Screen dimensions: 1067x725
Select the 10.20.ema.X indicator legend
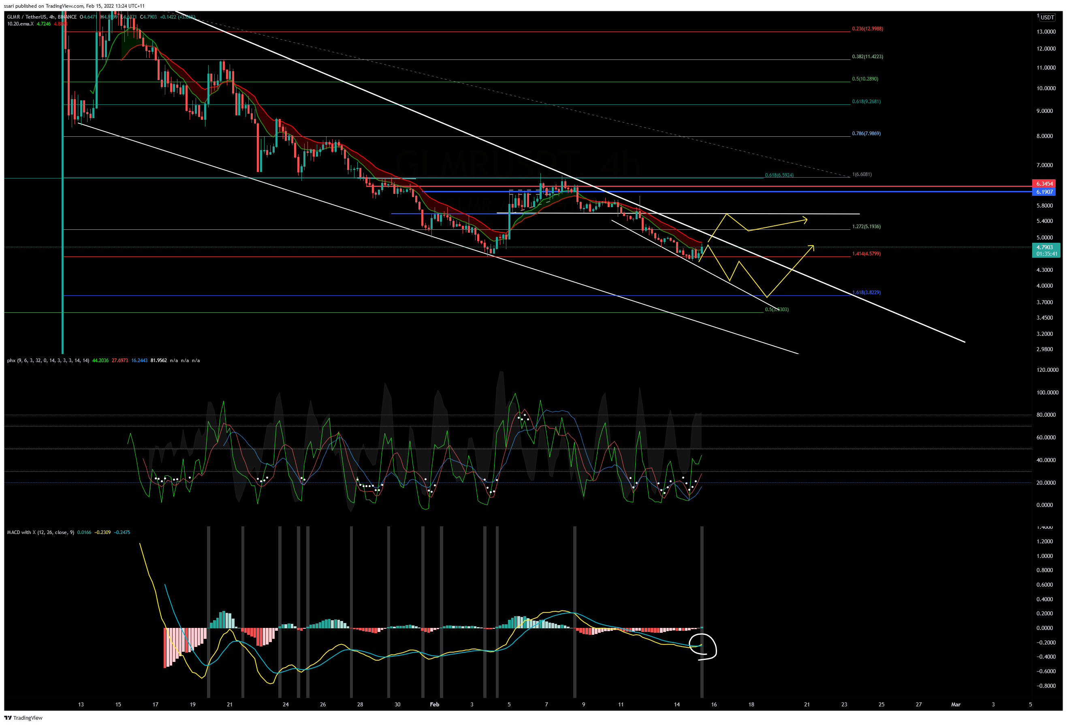coord(20,24)
